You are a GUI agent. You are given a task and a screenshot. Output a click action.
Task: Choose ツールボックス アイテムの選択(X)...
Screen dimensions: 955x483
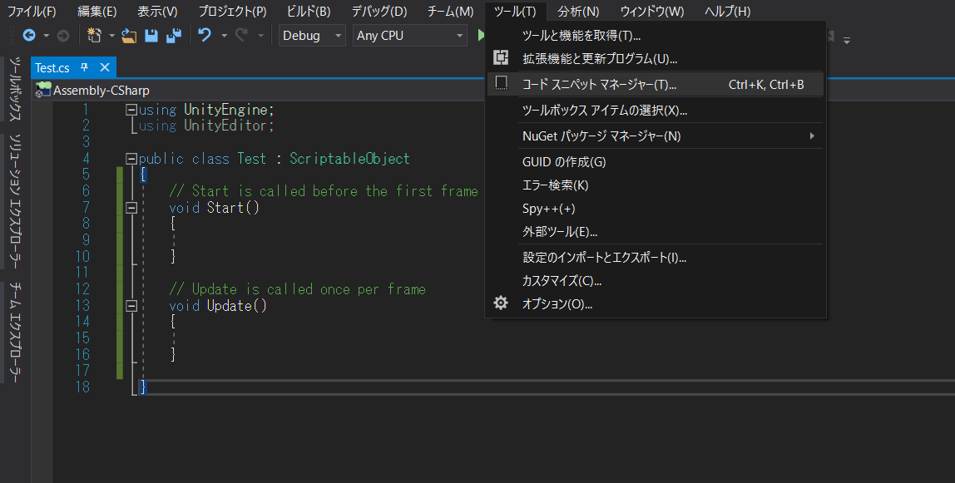coord(656,110)
